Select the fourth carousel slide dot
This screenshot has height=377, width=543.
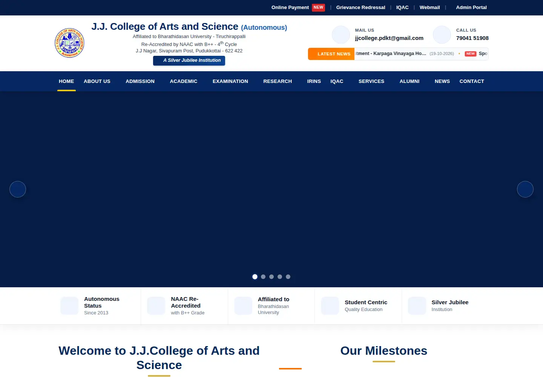coord(280,277)
